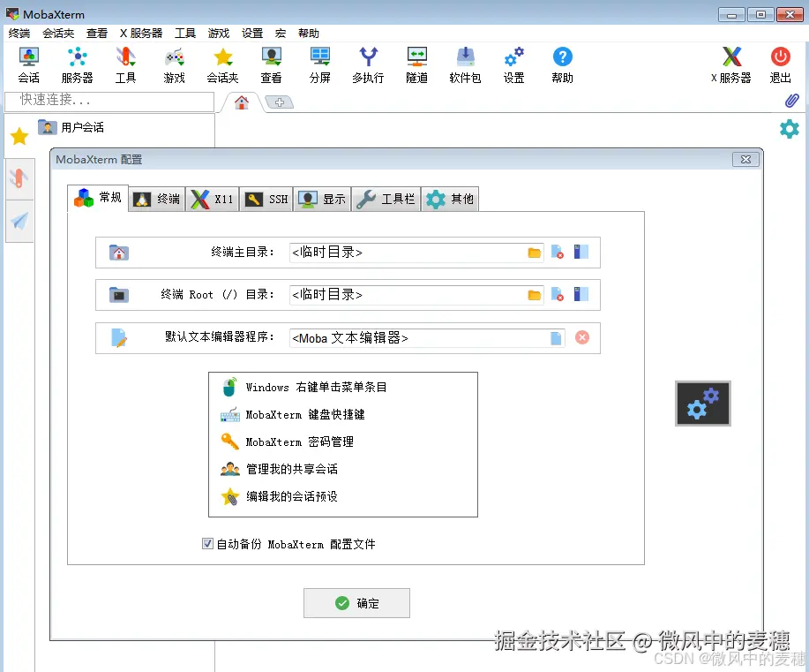Viewport: 809px width, 672px height.
Task: Disable 自动备份 MobaXterm 配置文件 checkbox
Action: pos(207,543)
